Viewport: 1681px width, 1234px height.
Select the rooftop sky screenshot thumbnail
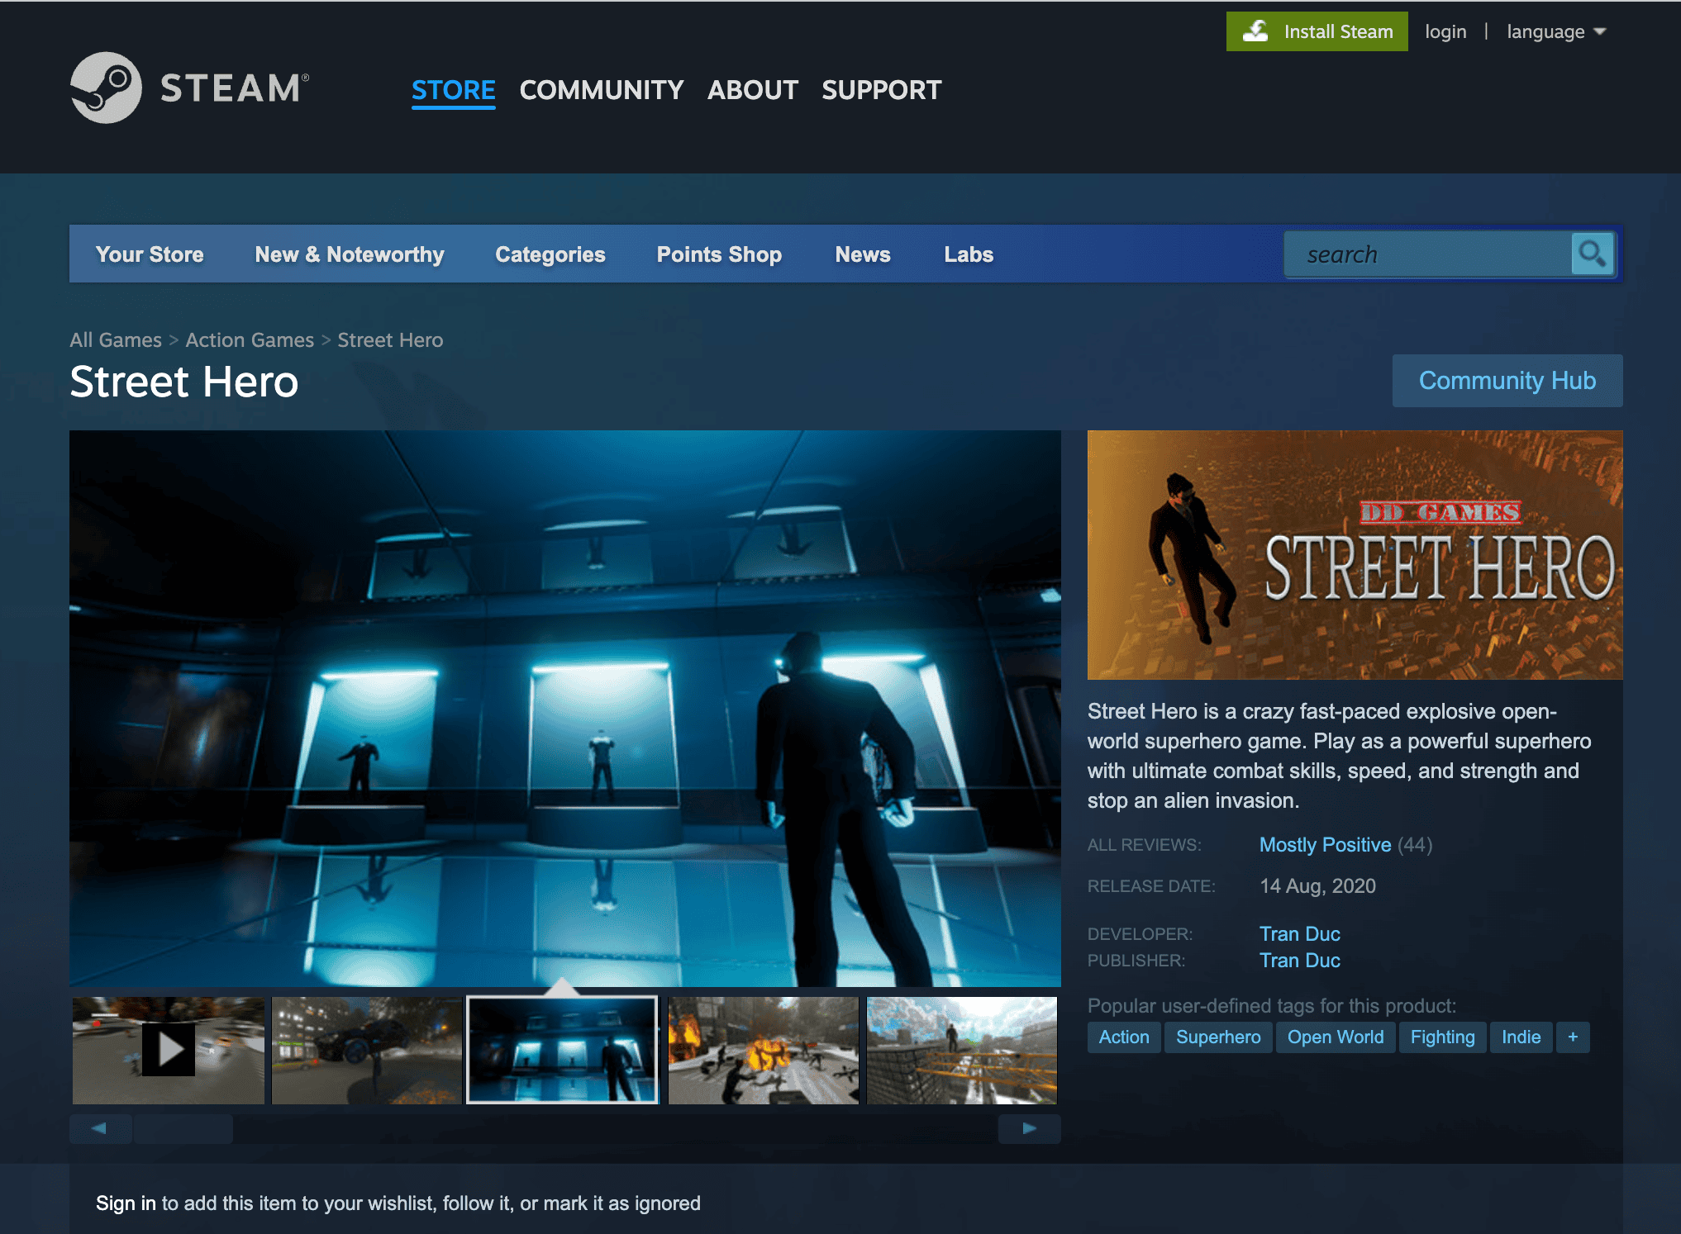[x=962, y=1050]
